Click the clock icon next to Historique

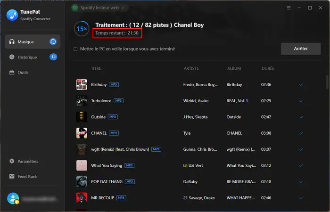(12, 57)
